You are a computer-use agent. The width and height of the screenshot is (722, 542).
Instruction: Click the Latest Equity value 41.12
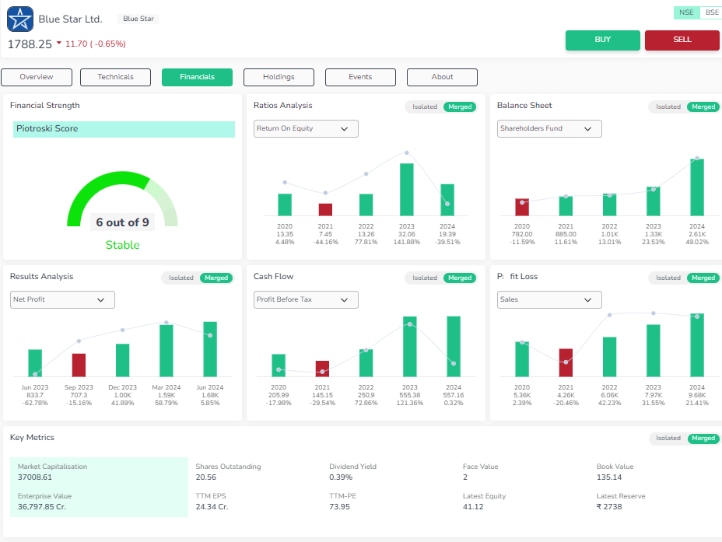point(473,506)
